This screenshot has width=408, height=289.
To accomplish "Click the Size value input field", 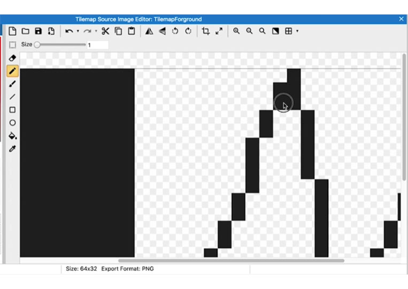I will tap(97, 45).
